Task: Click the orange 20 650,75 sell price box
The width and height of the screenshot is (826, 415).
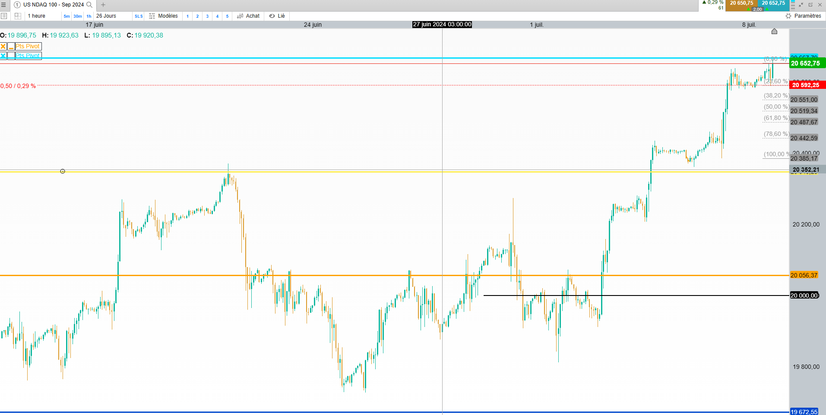Action: click(x=742, y=3)
